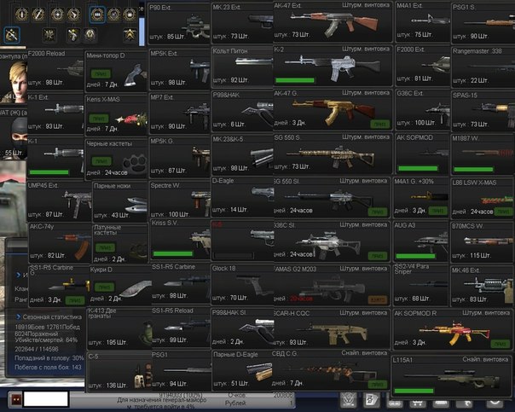Select the Кольт Питон item card

242,67
